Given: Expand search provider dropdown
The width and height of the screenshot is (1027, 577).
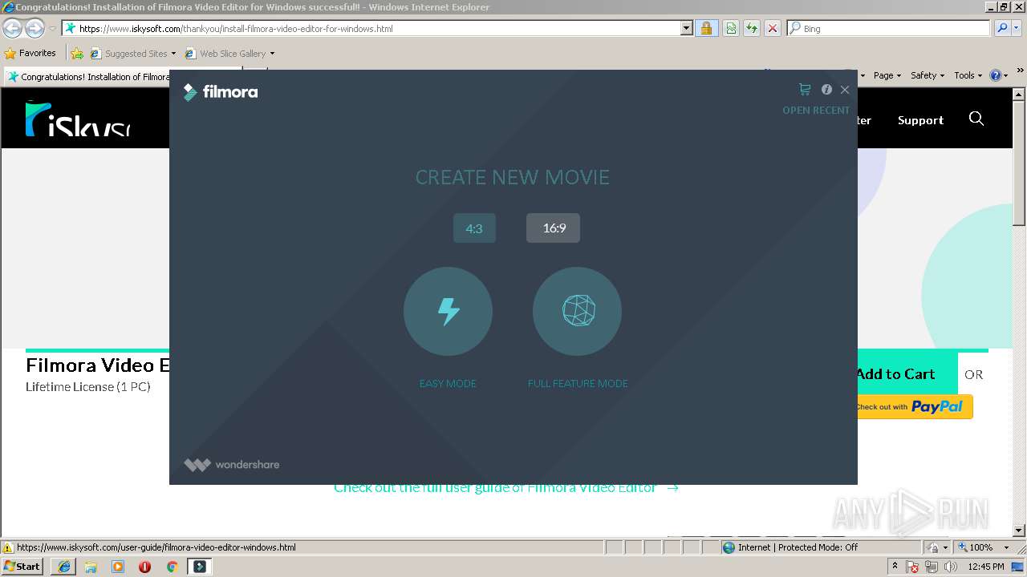Looking at the screenshot, I should (1017, 29).
